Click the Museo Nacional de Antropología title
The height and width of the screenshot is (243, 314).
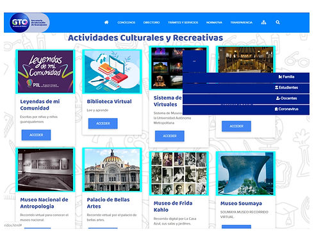(44, 203)
